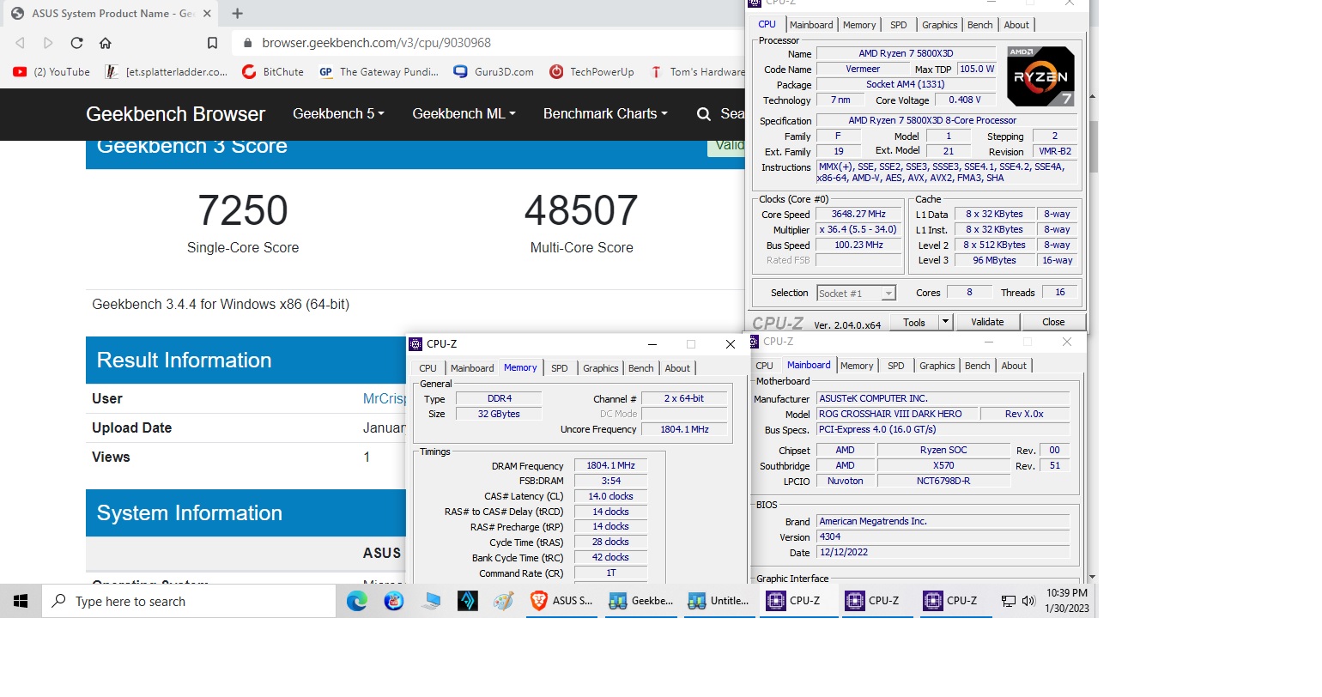The height and width of the screenshot is (697, 1322).
Task: Open the This PC taskbar icon
Action: point(431,601)
